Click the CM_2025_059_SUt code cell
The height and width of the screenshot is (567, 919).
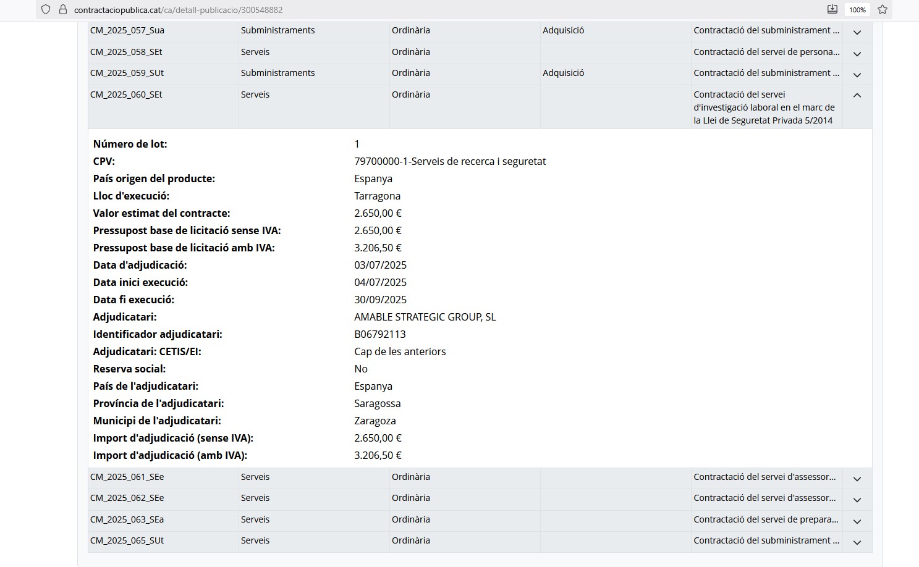pos(127,73)
